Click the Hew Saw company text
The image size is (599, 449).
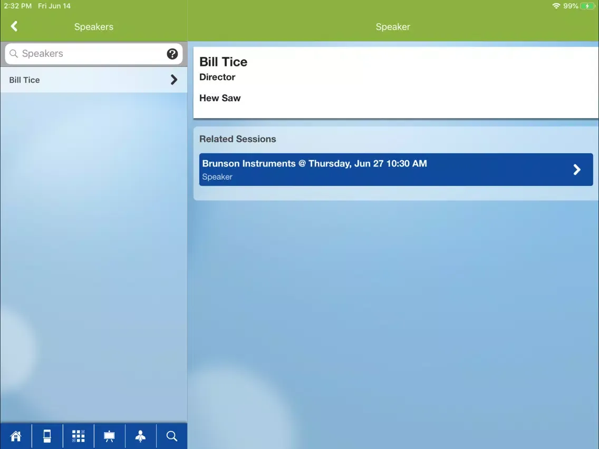(x=220, y=98)
